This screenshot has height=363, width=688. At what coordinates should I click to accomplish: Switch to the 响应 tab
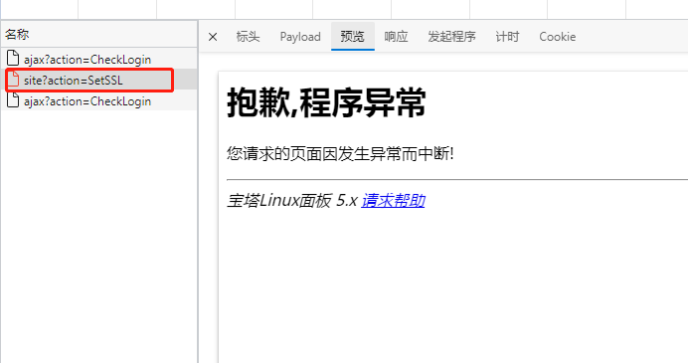396,37
